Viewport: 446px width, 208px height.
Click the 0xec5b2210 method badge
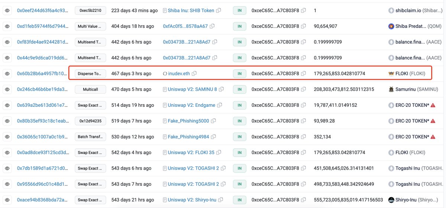[90, 11]
